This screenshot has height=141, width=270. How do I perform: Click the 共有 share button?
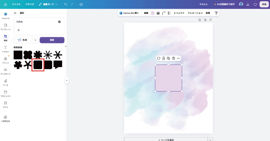point(264,4)
